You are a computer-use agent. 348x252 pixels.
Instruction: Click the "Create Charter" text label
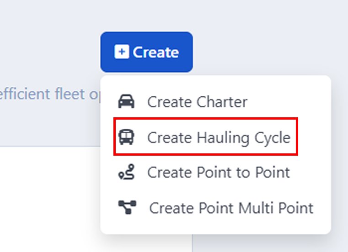pos(197,101)
